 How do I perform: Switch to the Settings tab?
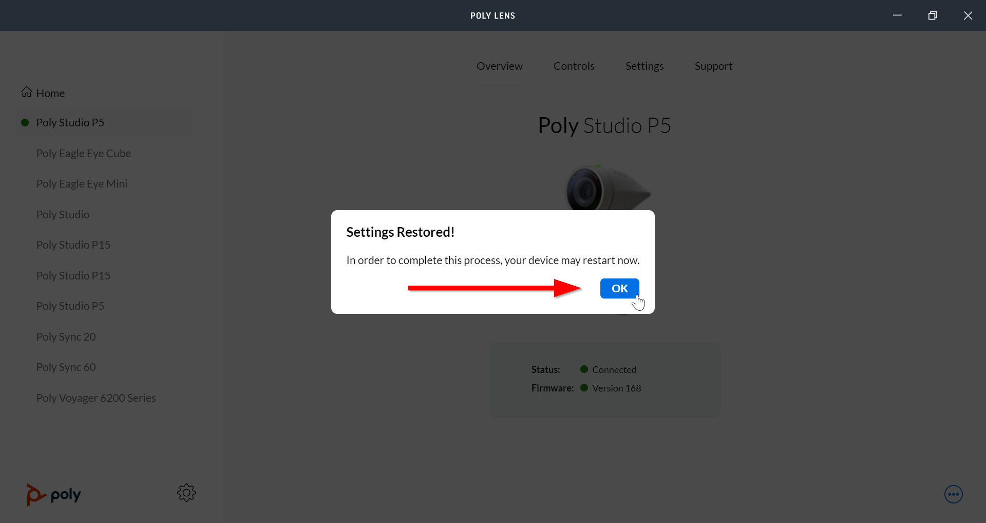tap(644, 66)
